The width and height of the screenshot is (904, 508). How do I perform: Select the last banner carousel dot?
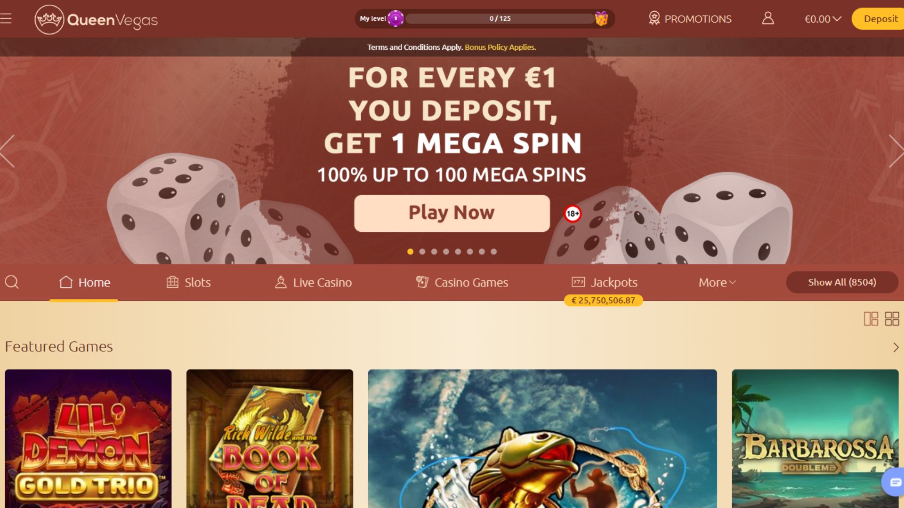494,252
